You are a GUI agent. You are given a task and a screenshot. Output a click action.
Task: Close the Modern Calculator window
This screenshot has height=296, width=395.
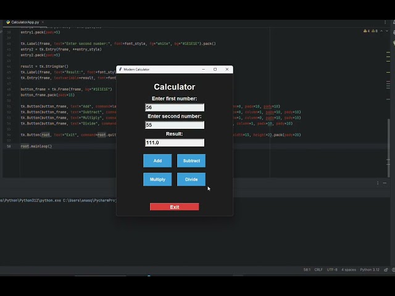point(227,69)
